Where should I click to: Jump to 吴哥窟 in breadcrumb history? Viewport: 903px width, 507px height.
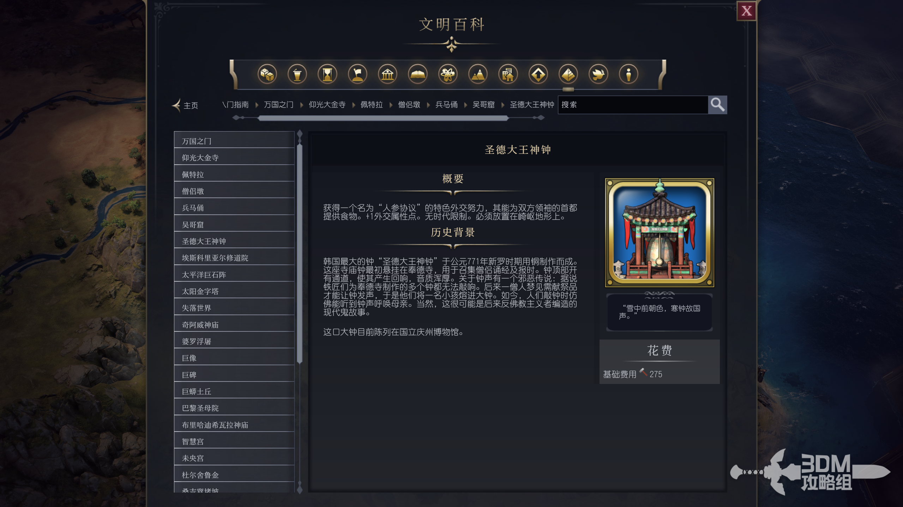pyautogui.click(x=483, y=105)
